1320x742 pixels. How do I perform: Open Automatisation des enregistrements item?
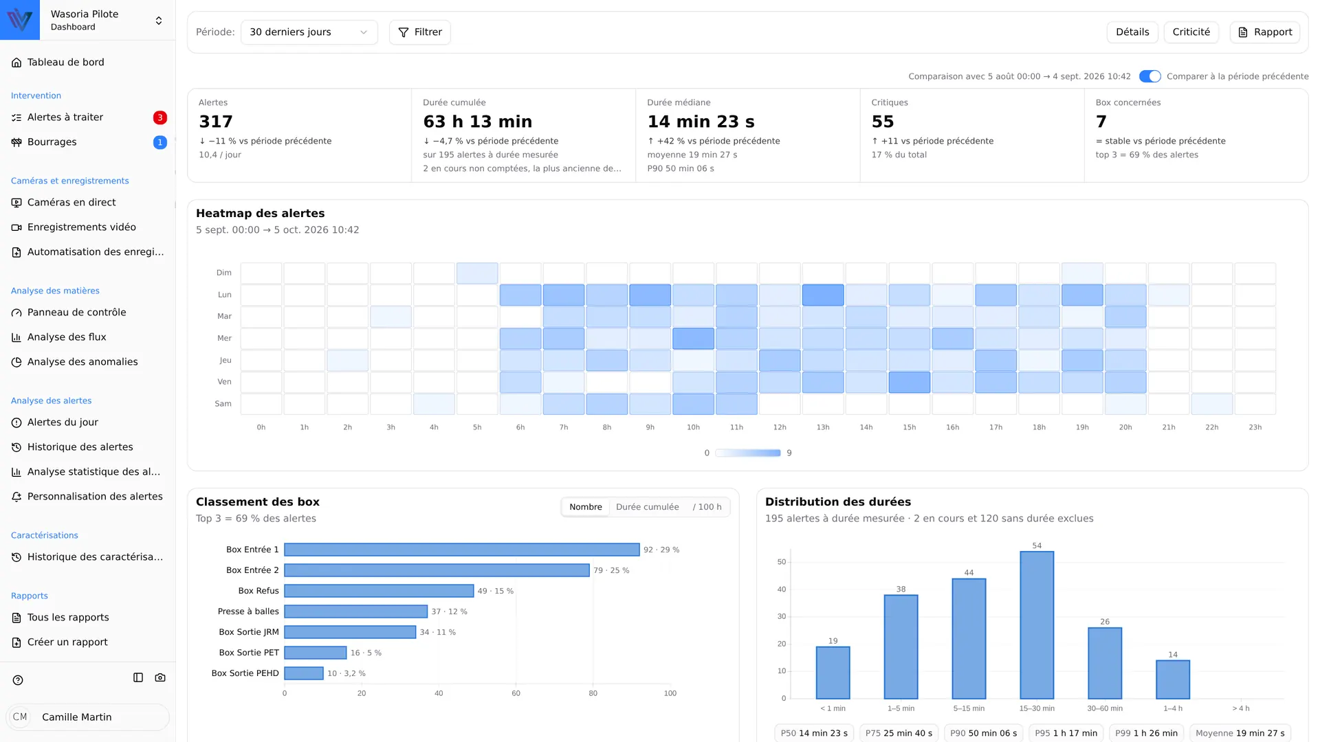(x=87, y=252)
